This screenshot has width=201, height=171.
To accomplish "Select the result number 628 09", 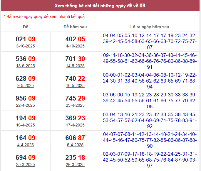I will pyautogui.click(x=25, y=78).
